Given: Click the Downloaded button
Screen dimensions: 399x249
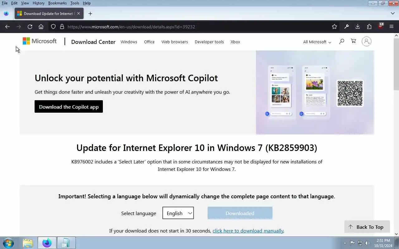Looking at the screenshot, I should click(x=240, y=213).
